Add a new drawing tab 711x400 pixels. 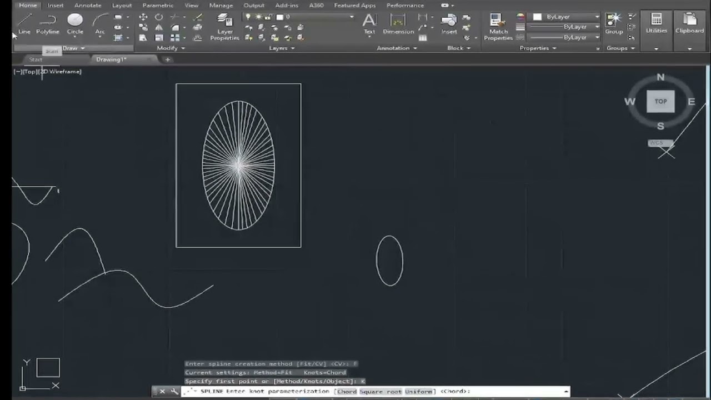click(167, 59)
